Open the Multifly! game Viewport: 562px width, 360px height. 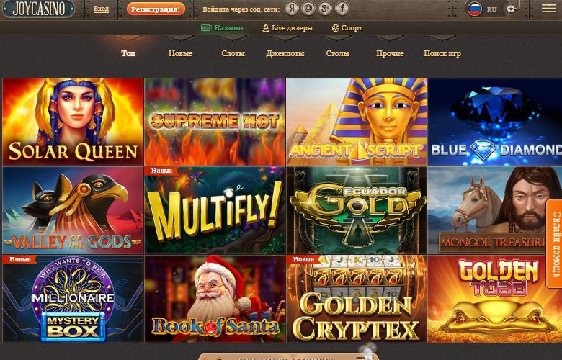point(215,210)
